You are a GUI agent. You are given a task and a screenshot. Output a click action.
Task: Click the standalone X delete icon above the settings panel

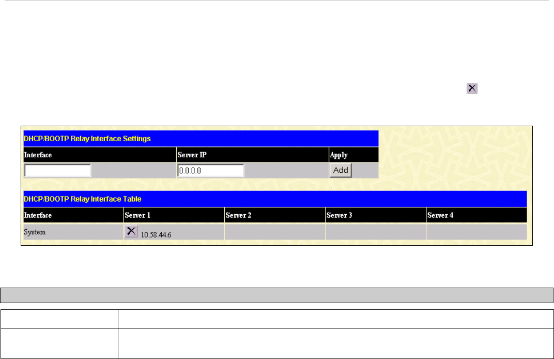pos(472,88)
